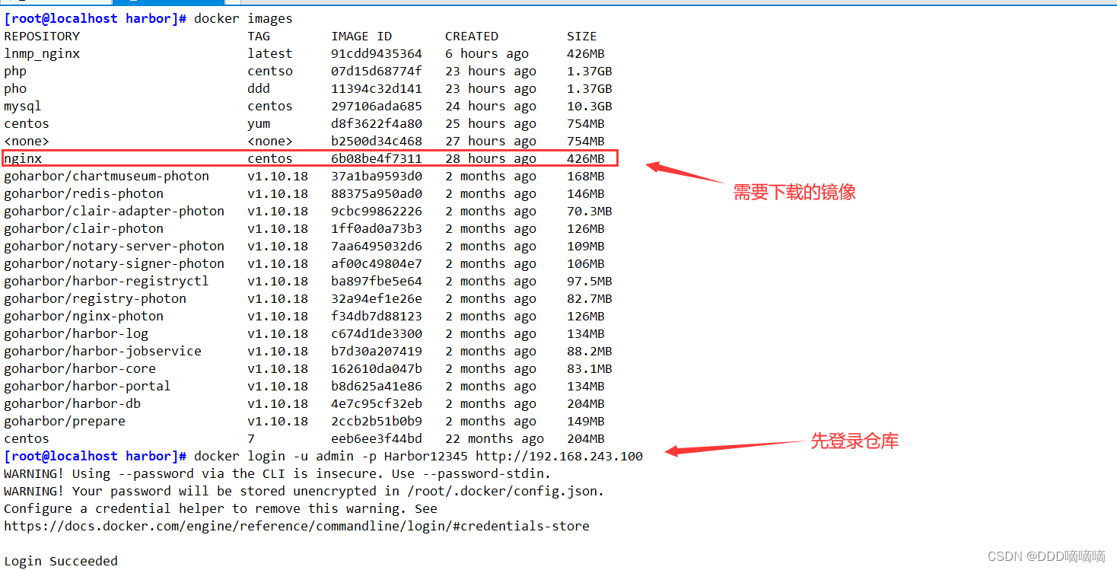The image size is (1117, 570).
Task: Click goharbor/notary-signer-photon repository
Action: click(x=114, y=263)
